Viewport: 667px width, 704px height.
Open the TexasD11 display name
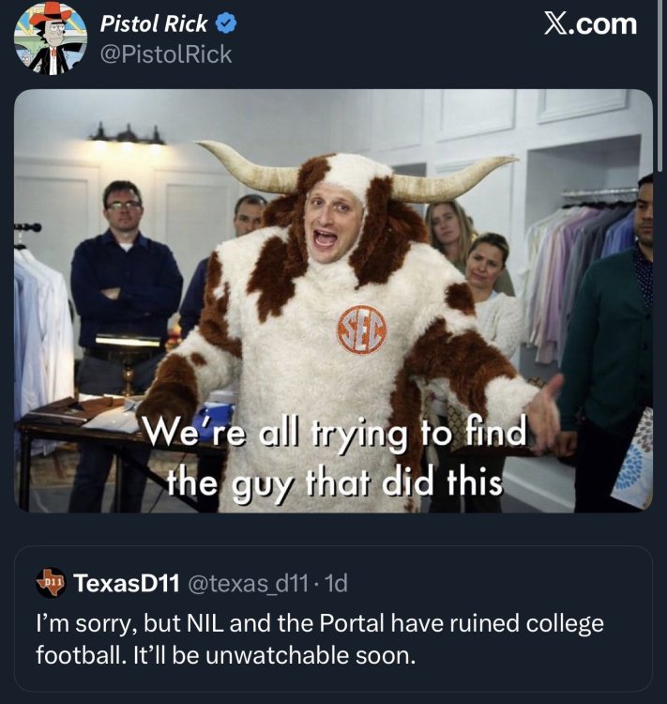[126, 583]
